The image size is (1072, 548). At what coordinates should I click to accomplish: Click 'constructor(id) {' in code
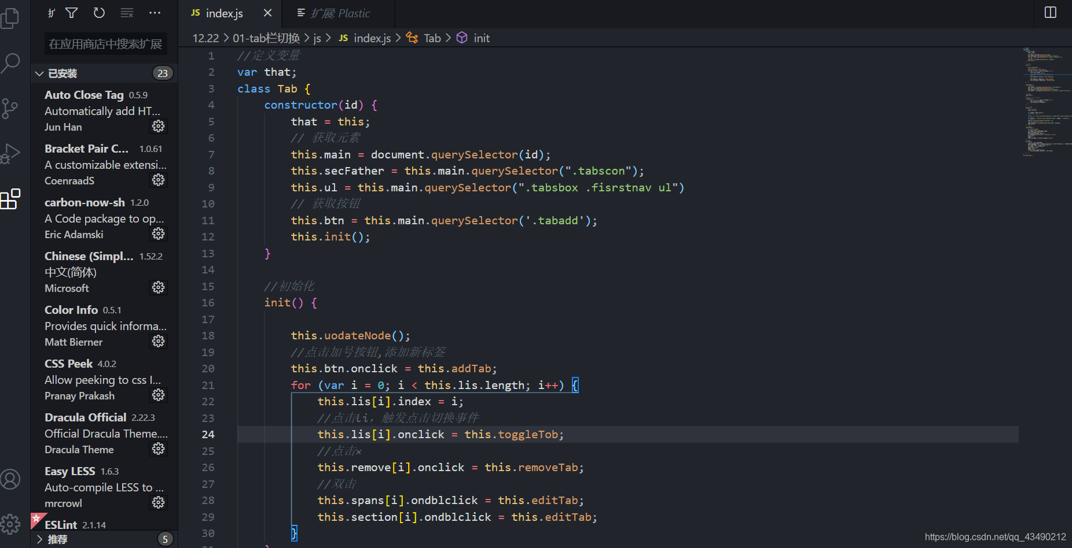coord(321,105)
